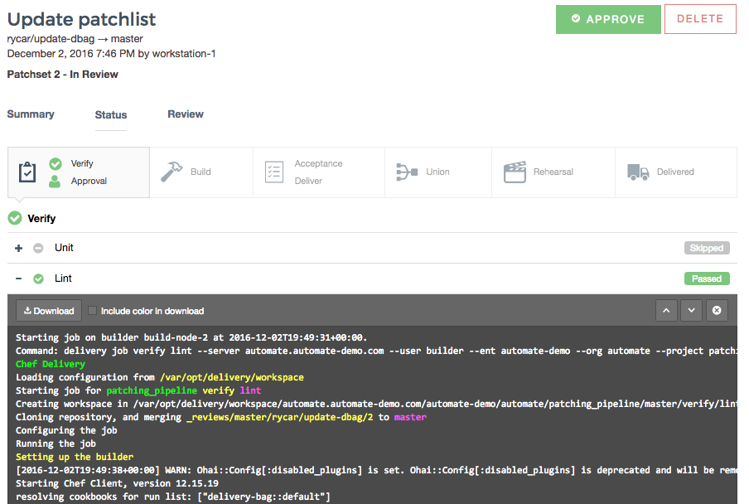Screen dimensions: 749x504
Task: Enable Include color in download
Action: tap(92, 310)
